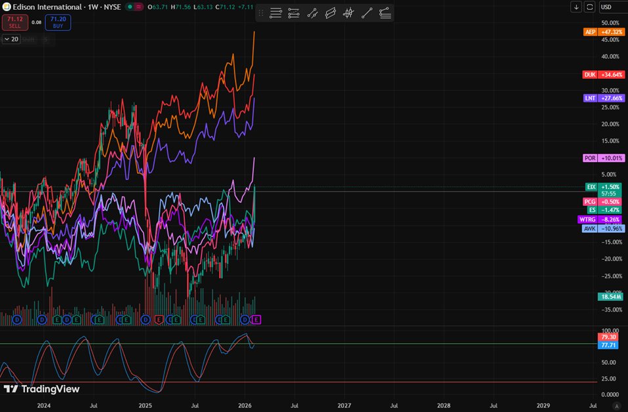Click the 2027 label on time axis
The height and width of the screenshot is (412, 628).
click(x=344, y=405)
